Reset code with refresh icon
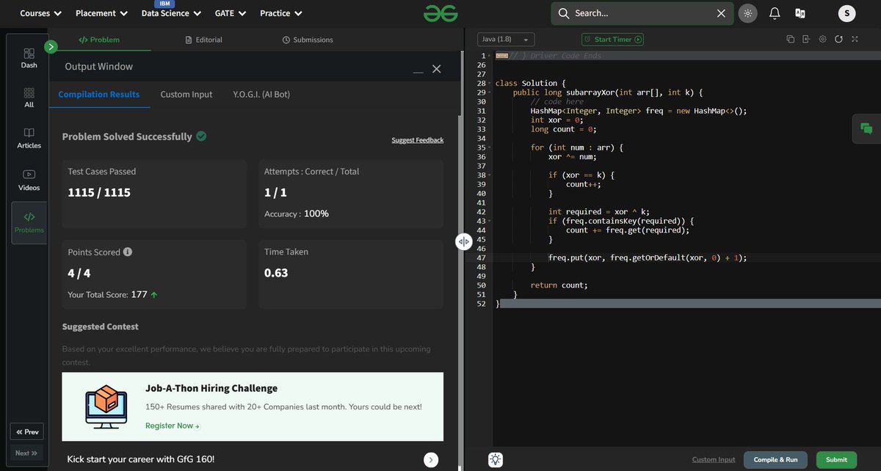 pyautogui.click(x=839, y=40)
